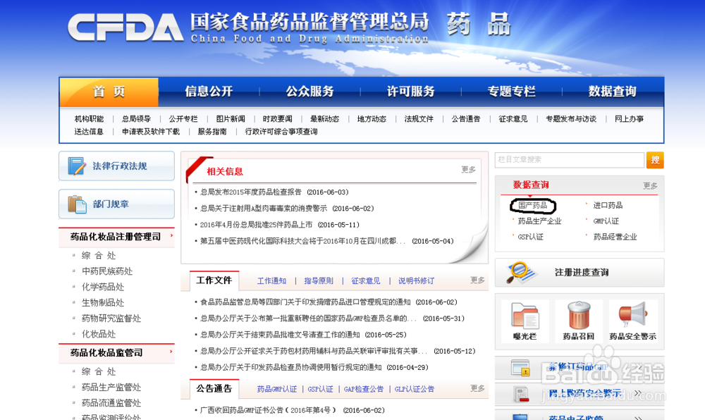Select 化学药品处 in sidebar
Screen dimensions: 705x420
point(102,287)
